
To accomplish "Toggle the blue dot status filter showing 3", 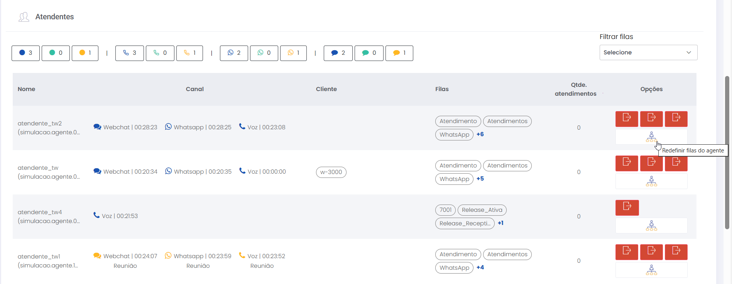I will 25,53.
